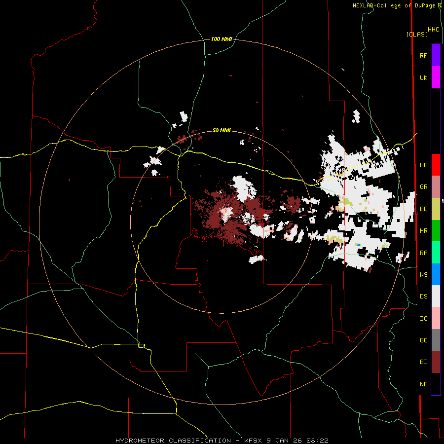The image size is (444, 444).
Task: Click the BD legend label
Action: click(x=423, y=209)
